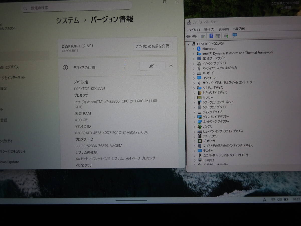Image resolution: width=301 pixels, height=226 pixels.
Task: Expand the モニター node
Action: (x=194, y=151)
